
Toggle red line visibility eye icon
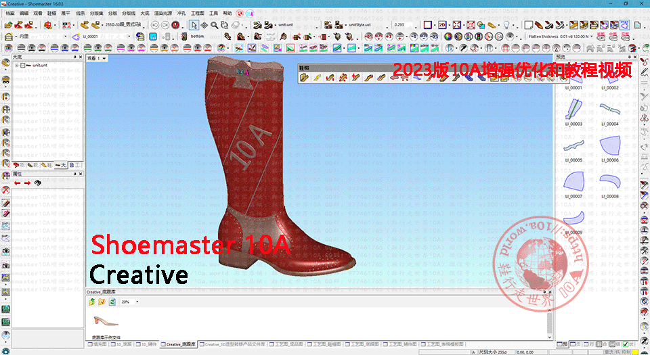coord(197,47)
